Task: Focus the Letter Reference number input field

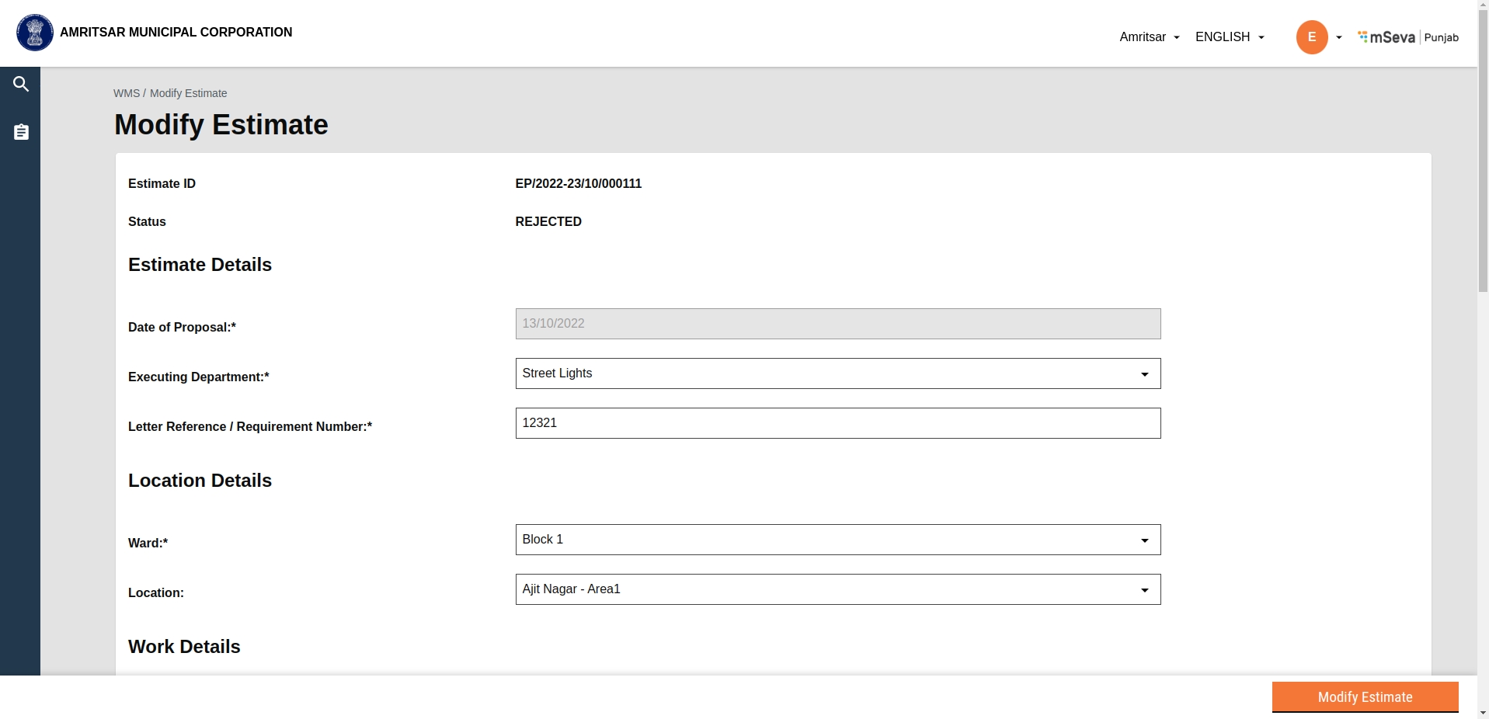Action: (x=837, y=423)
